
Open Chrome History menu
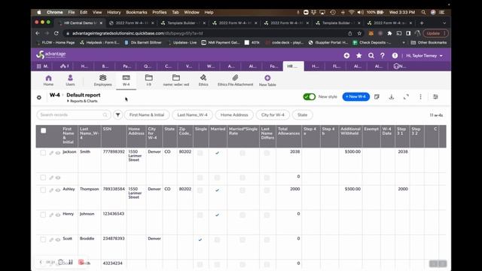click(x=114, y=12)
